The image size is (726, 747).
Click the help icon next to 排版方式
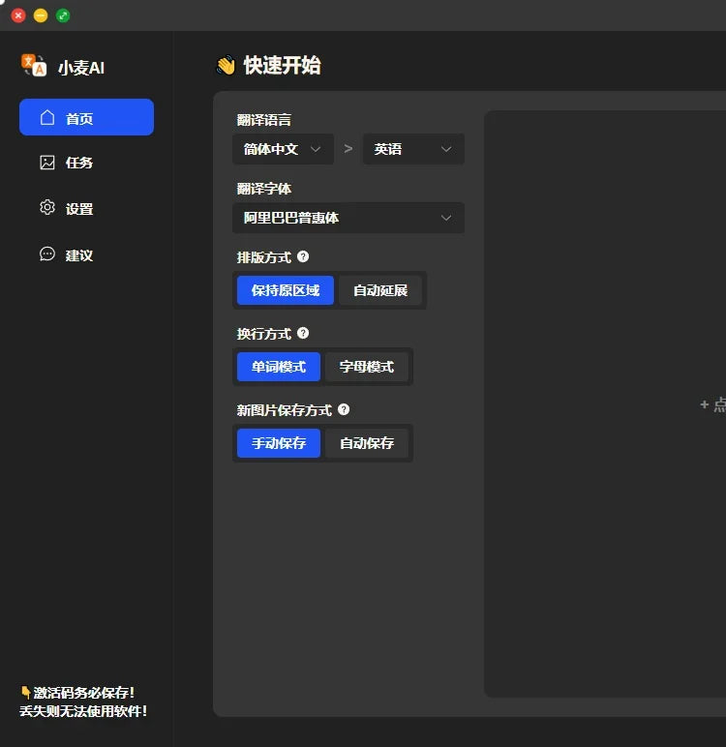click(x=303, y=256)
